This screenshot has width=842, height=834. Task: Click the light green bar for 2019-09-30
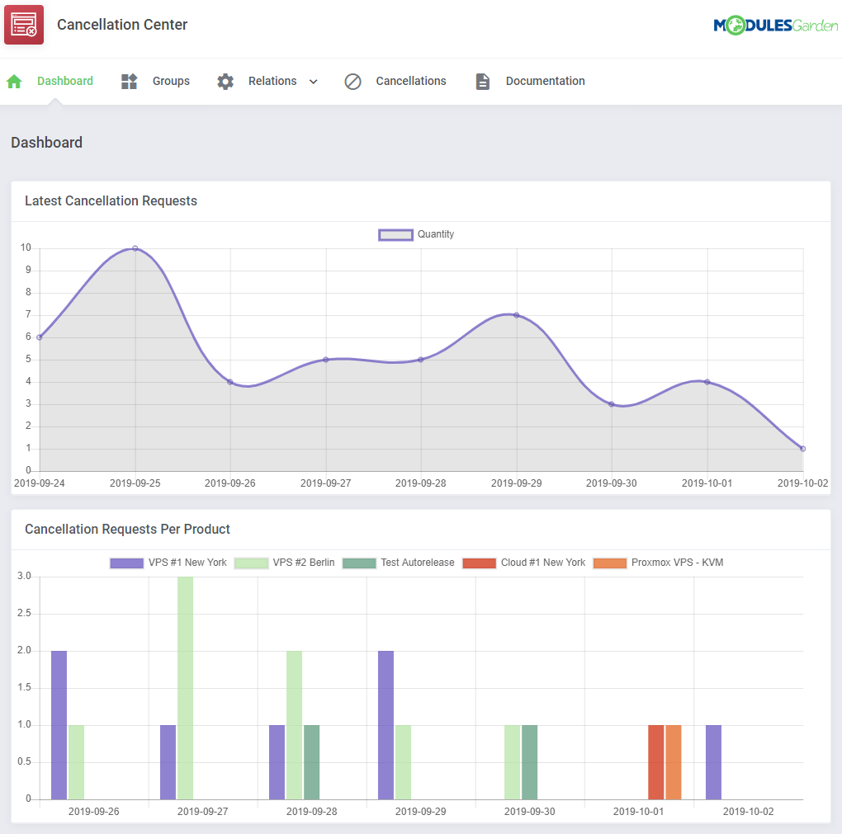(513, 762)
